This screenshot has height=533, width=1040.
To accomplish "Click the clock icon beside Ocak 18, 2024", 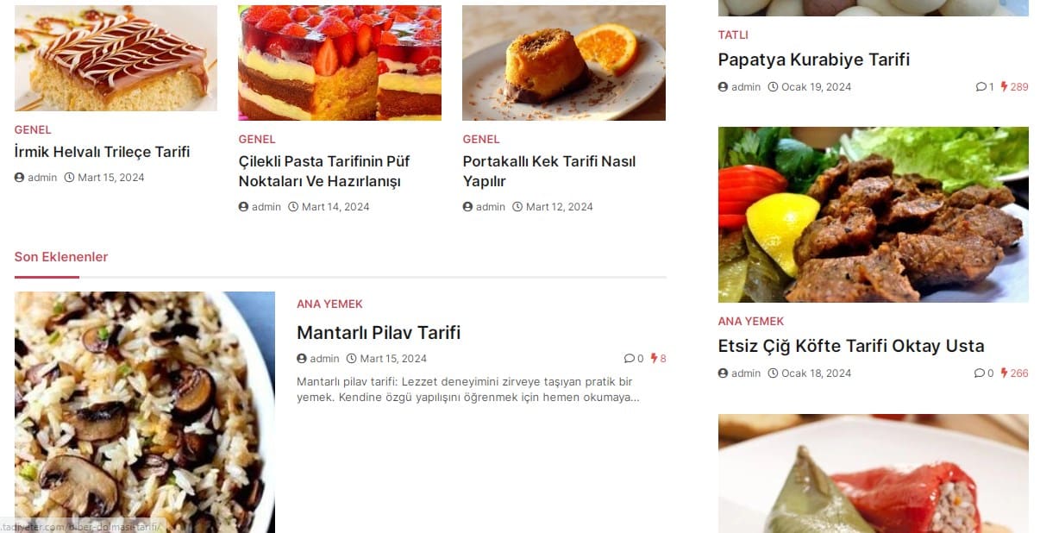I will pyautogui.click(x=773, y=373).
